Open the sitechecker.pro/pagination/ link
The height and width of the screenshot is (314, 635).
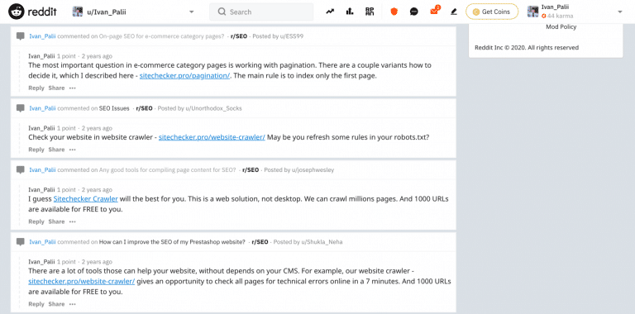[x=184, y=76]
